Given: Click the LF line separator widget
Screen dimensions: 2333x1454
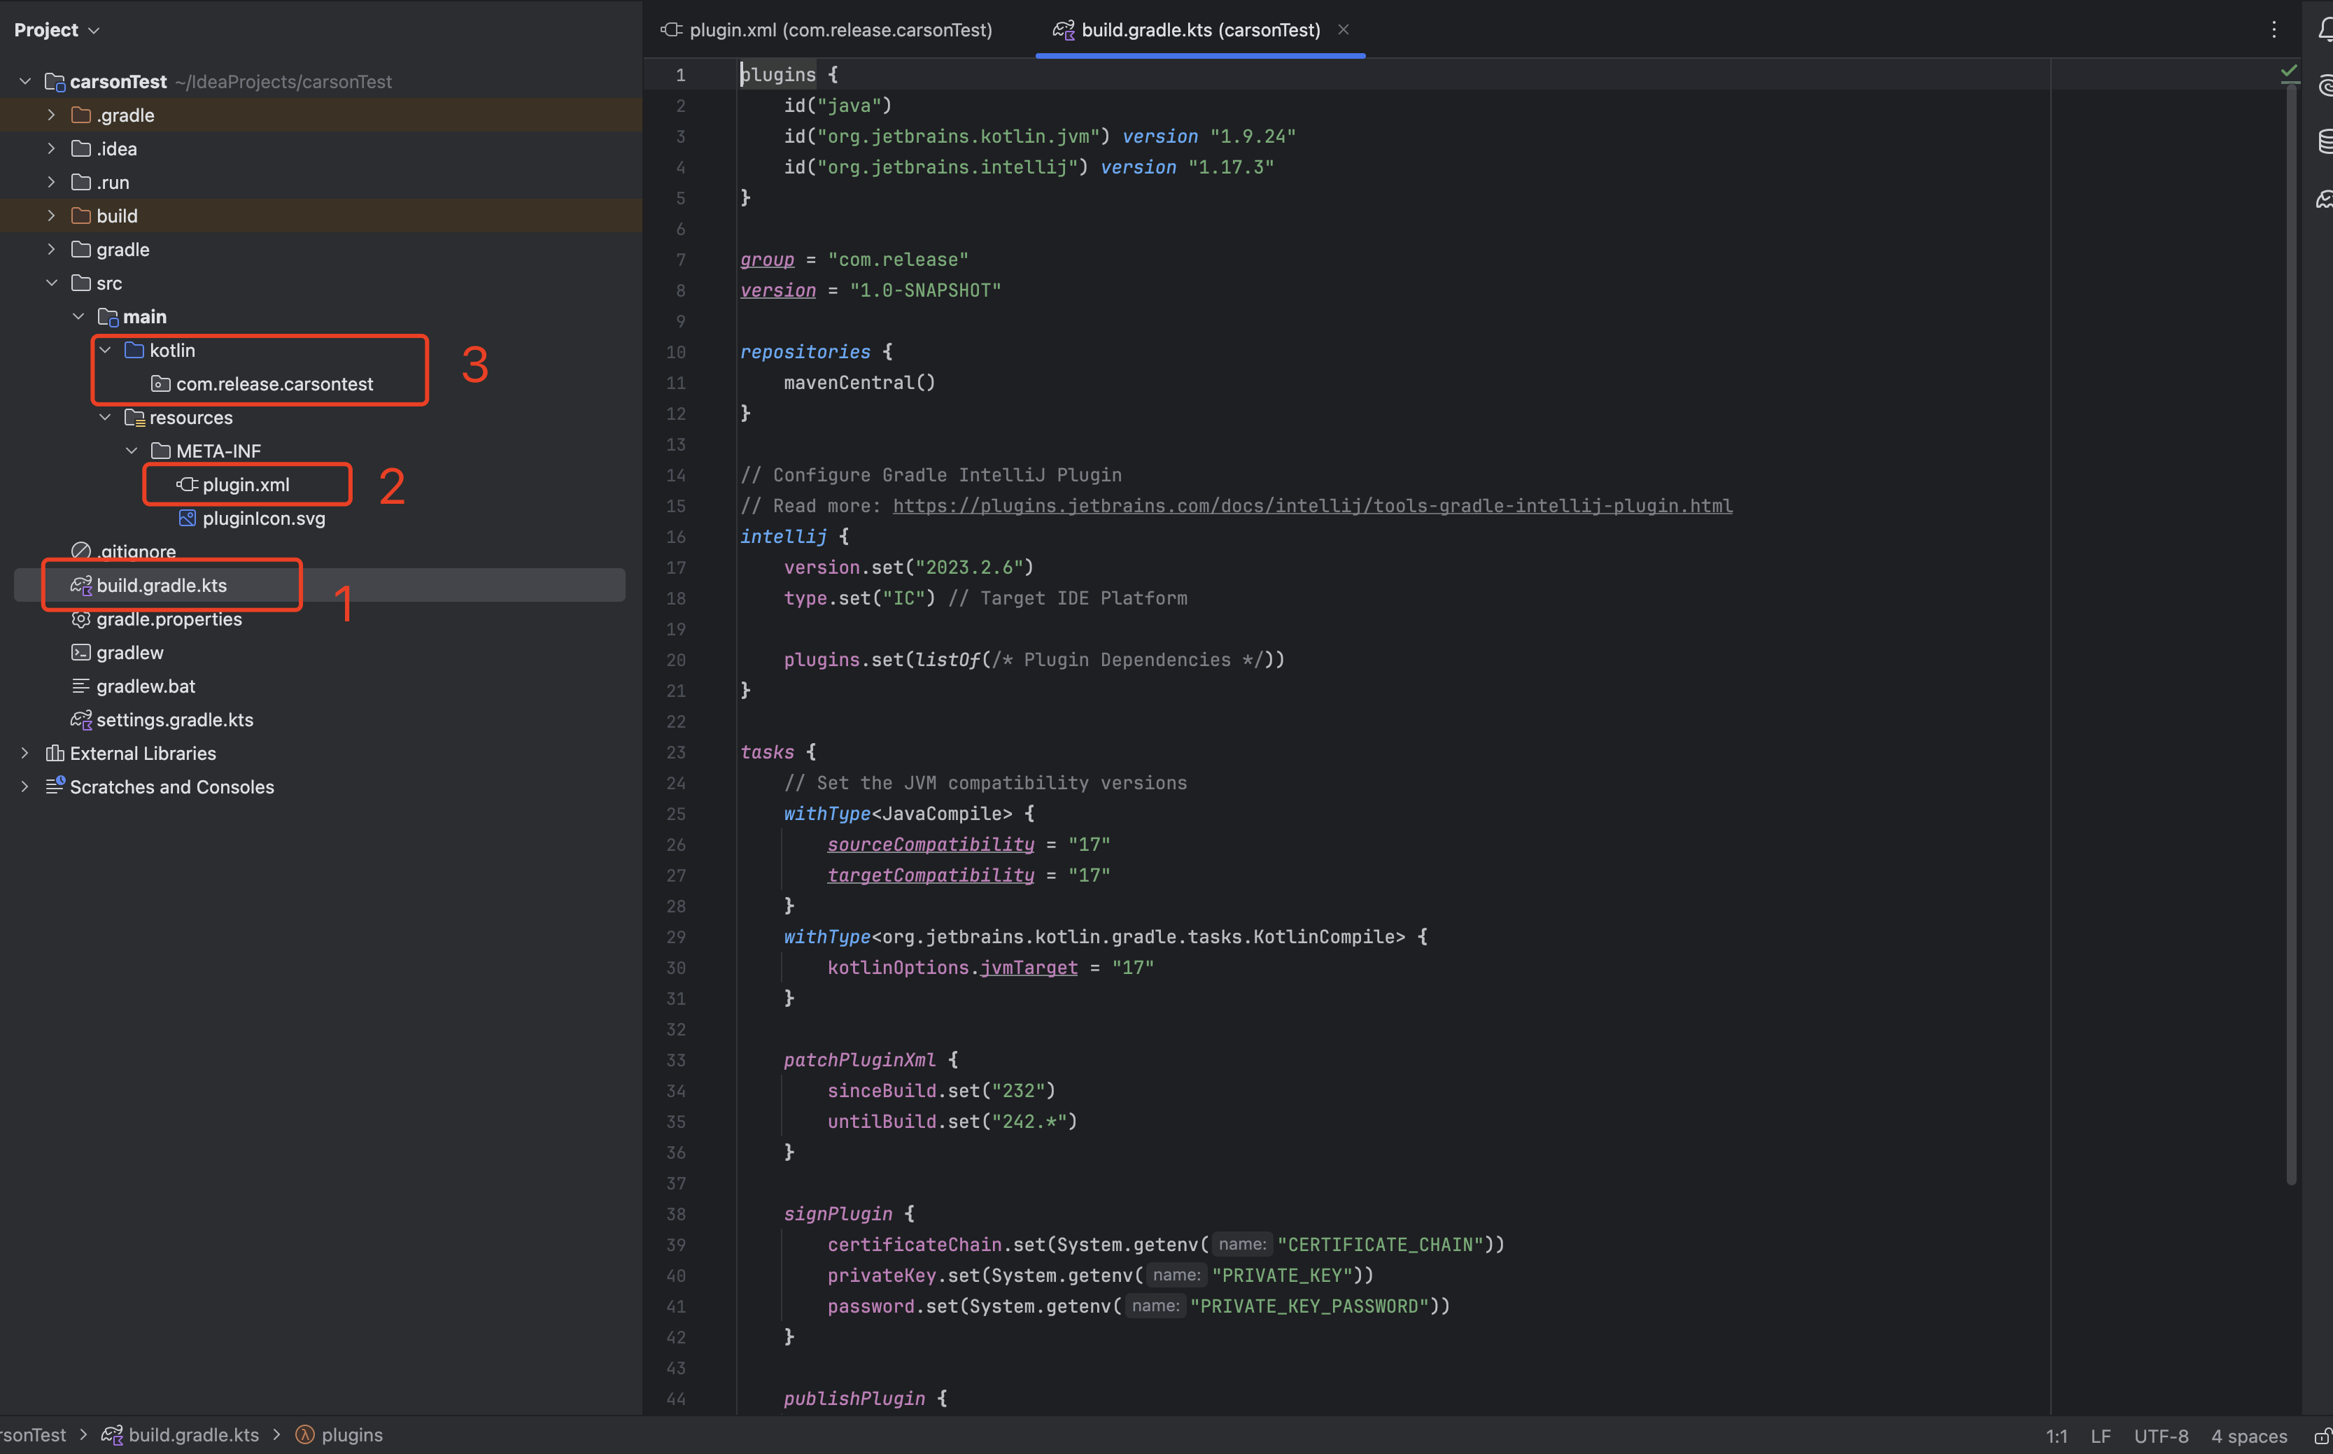Looking at the screenshot, I should [2100, 1436].
